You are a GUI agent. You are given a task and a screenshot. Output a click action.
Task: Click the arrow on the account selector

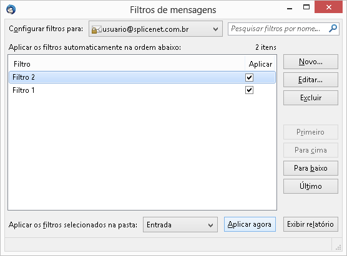[215, 29]
